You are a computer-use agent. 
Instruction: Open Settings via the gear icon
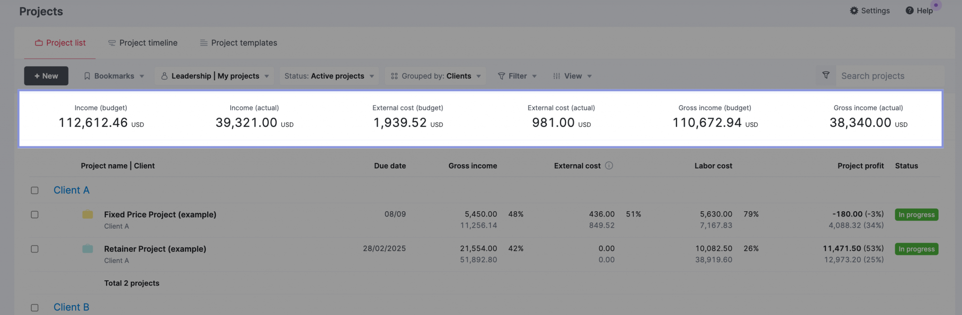coord(854,11)
